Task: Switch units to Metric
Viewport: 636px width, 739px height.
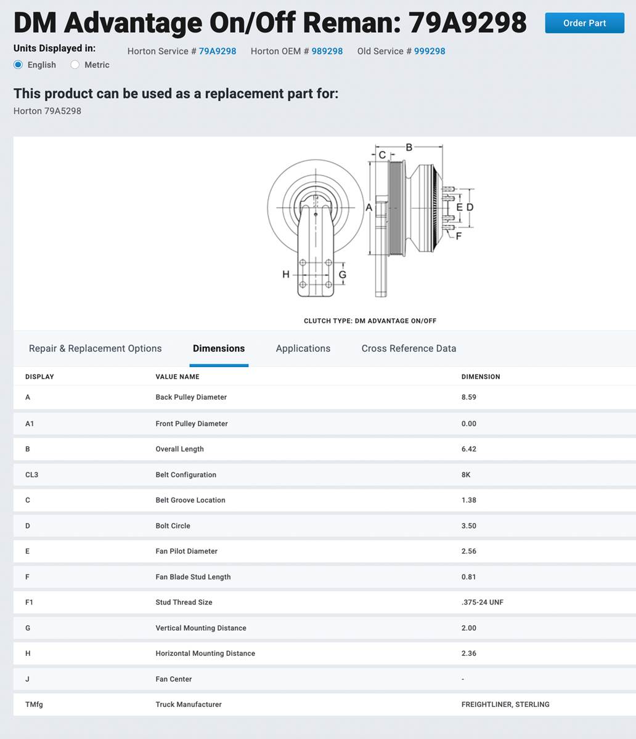Action: click(75, 65)
